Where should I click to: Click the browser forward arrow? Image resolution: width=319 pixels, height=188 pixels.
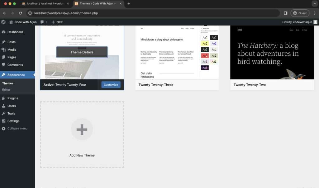pos(12,13)
